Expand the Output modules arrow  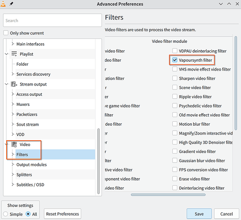[x=13, y=164]
